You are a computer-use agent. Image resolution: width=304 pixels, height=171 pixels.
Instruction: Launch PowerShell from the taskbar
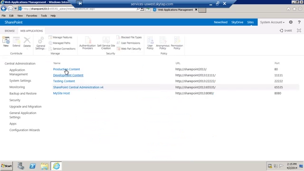(32, 166)
